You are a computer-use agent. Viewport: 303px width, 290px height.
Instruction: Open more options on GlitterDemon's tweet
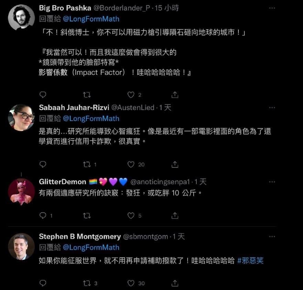coord(272,182)
